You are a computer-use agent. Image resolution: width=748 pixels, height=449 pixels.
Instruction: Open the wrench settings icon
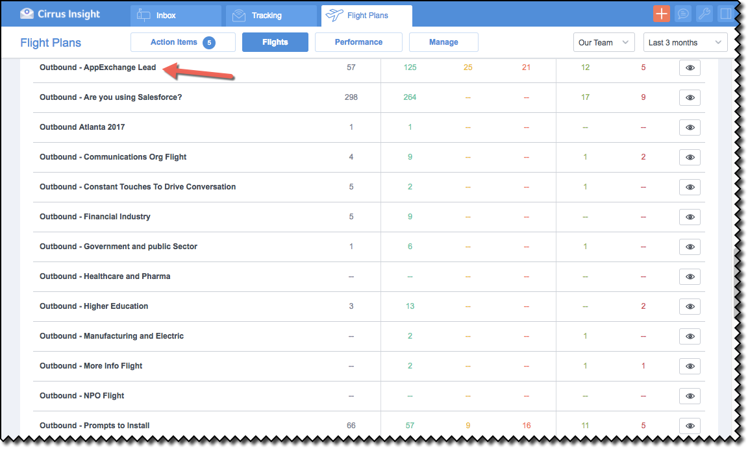[704, 14]
